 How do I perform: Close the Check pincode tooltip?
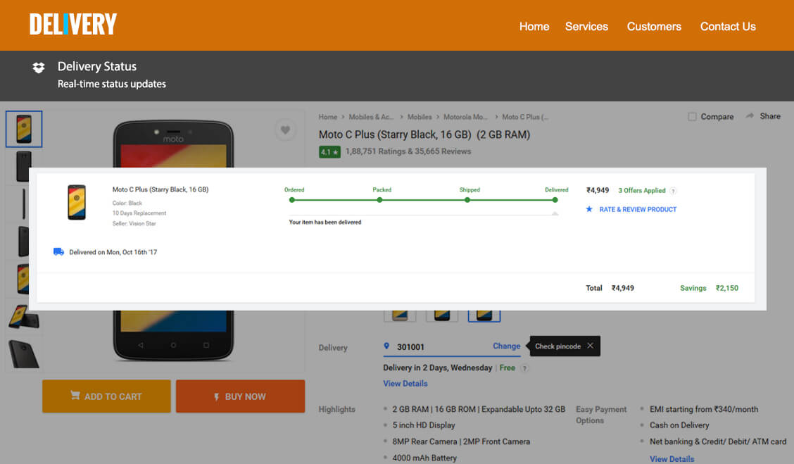click(590, 346)
